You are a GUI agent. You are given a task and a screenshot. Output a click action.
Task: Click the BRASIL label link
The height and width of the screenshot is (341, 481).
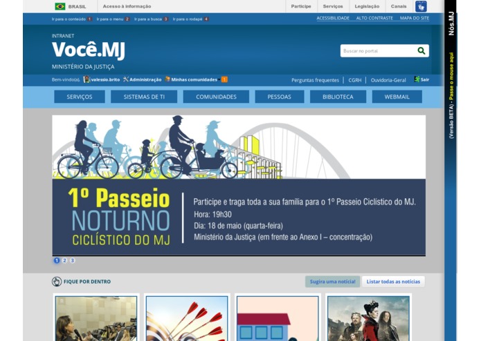pyautogui.click(x=77, y=6)
